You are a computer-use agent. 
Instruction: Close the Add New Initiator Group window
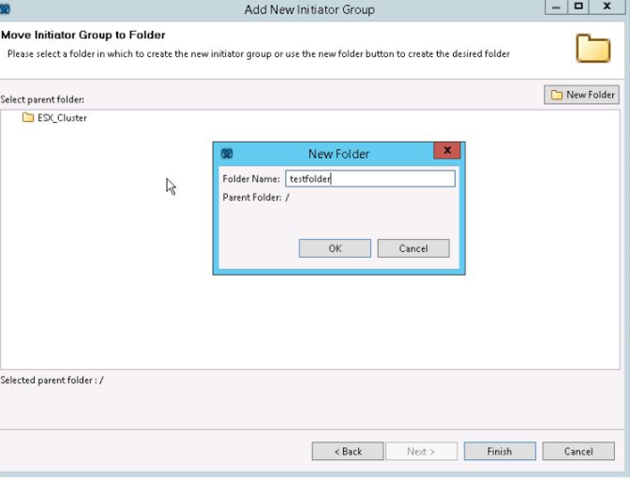point(607,7)
